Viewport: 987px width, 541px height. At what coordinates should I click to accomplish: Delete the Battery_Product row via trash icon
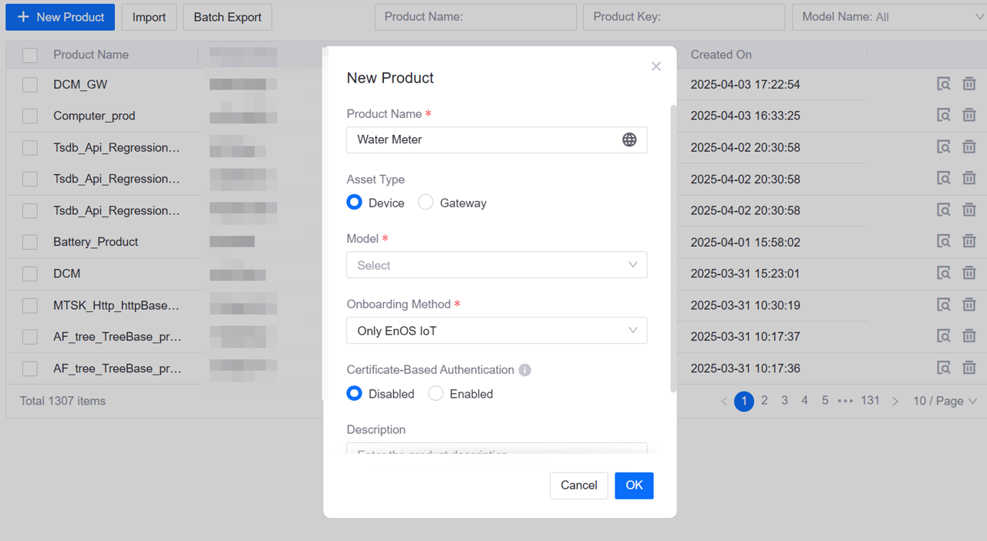pyautogui.click(x=969, y=241)
